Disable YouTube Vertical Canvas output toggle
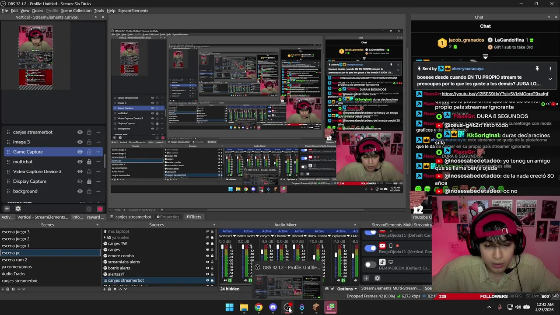This screenshot has height=315, width=560. pos(371,248)
